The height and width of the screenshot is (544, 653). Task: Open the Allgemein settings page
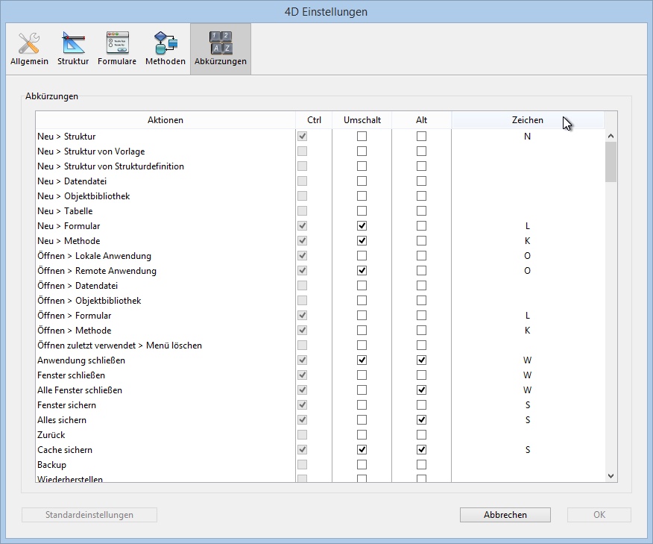pyautogui.click(x=29, y=49)
